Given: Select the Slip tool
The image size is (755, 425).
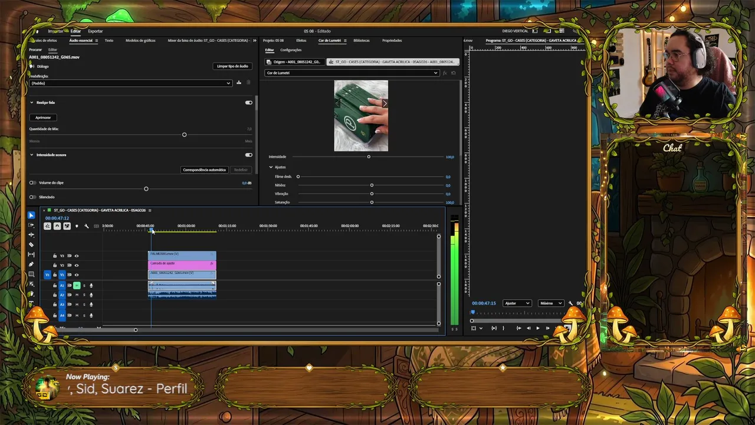Looking at the screenshot, I should point(31,254).
